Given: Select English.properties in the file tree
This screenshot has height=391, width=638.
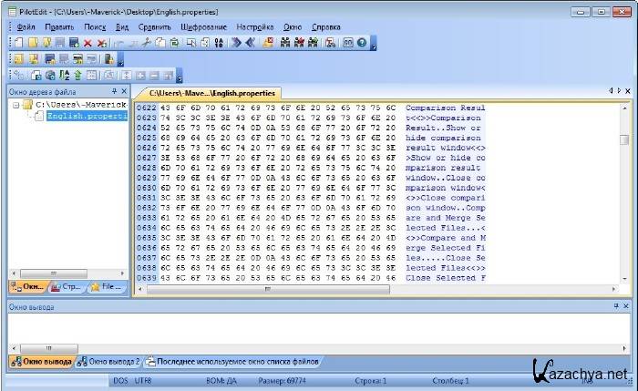Looking at the screenshot, I should coord(85,117).
